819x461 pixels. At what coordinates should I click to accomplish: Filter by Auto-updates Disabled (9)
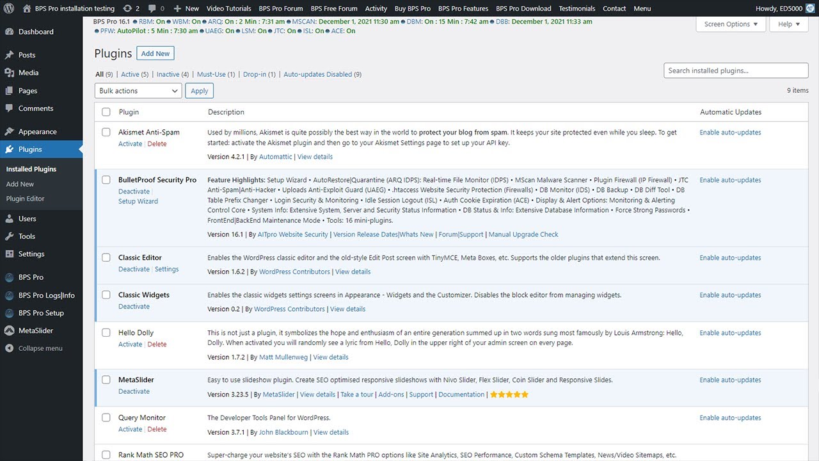click(x=322, y=74)
